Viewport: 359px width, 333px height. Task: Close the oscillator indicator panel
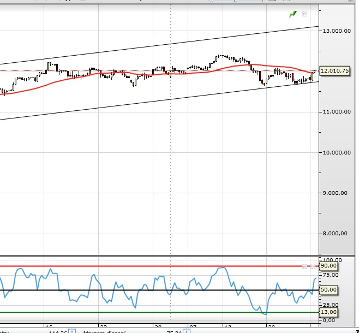point(313,267)
